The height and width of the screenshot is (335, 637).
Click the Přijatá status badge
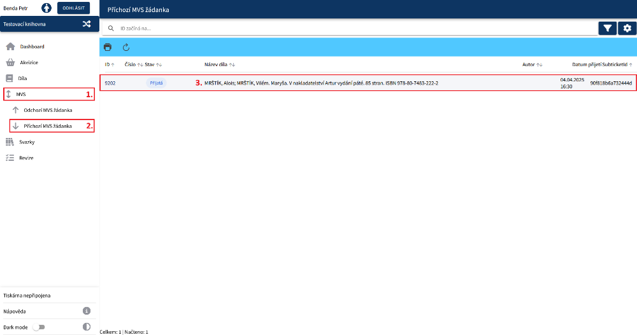pyautogui.click(x=155, y=83)
